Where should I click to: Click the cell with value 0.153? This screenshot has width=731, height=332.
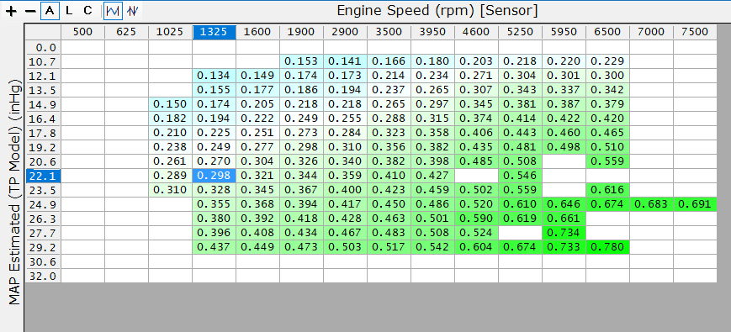302,61
